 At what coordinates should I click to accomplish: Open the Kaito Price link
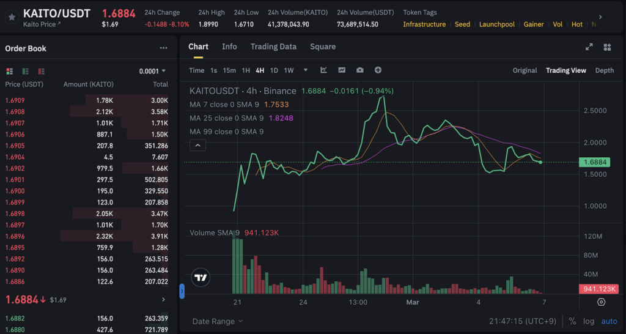click(x=42, y=24)
